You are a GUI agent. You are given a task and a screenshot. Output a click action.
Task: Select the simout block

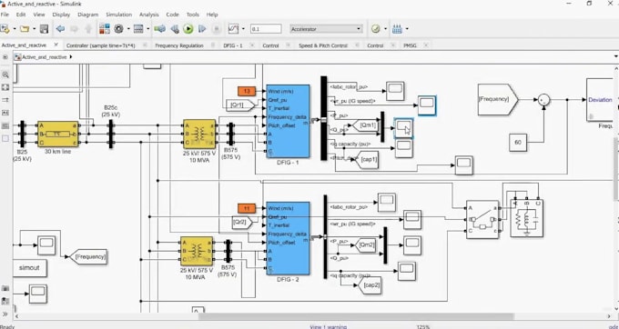[x=30, y=268]
